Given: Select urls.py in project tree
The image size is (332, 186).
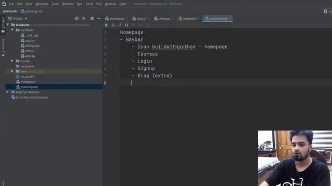Looking at the screenshot, I should pos(27,51).
